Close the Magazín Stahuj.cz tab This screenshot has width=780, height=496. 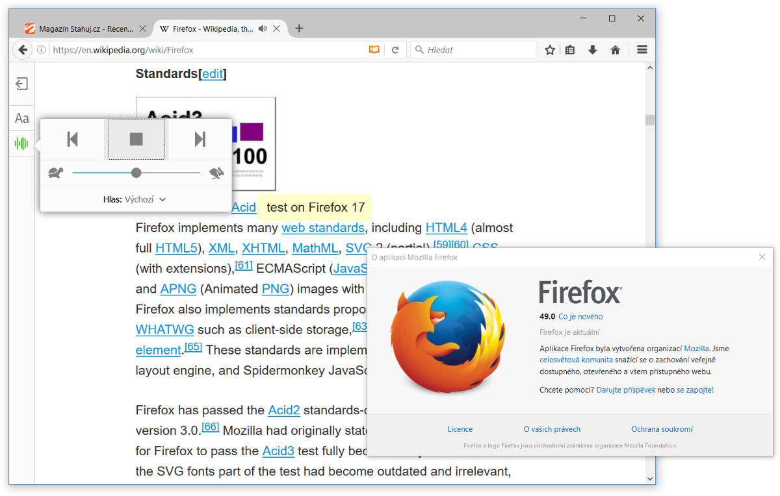pyautogui.click(x=142, y=29)
